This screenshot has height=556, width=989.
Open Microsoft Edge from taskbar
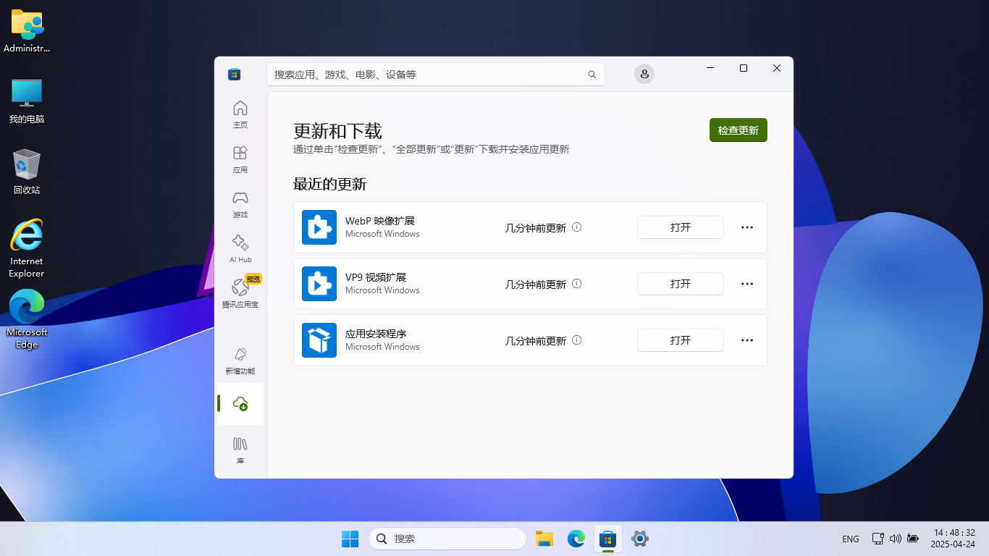pos(576,539)
